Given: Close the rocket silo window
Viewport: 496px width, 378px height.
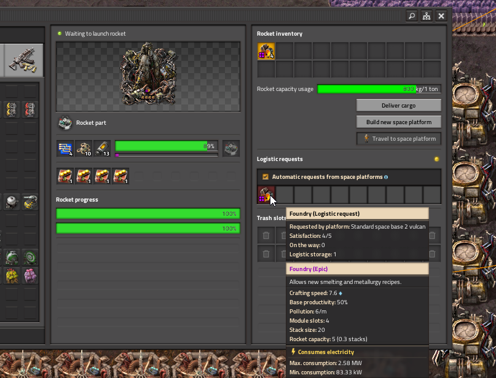Looking at the screenshot, I should [x=441, y=16].
